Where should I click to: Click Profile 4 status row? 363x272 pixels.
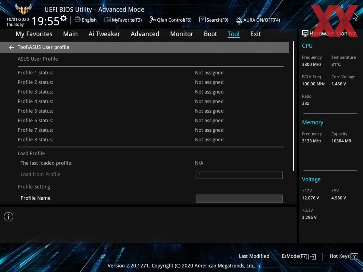151,101
